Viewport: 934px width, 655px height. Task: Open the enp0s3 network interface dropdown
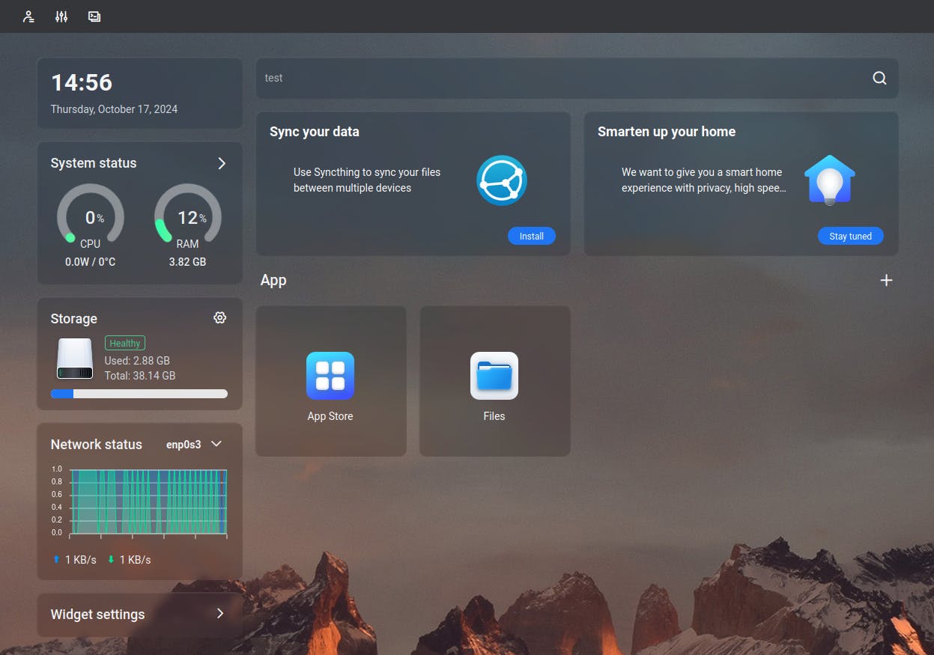click(x=195, y=444)
